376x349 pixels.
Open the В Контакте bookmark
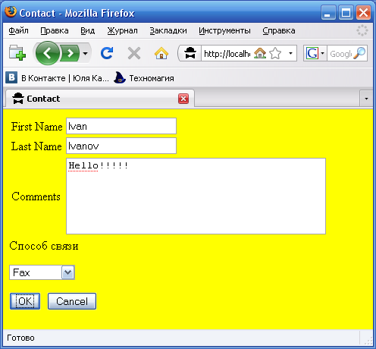pos(57,78)
